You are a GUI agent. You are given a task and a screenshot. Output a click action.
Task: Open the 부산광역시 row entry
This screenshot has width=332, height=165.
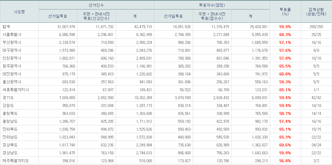pyautogui.click(x=12, y=43)
